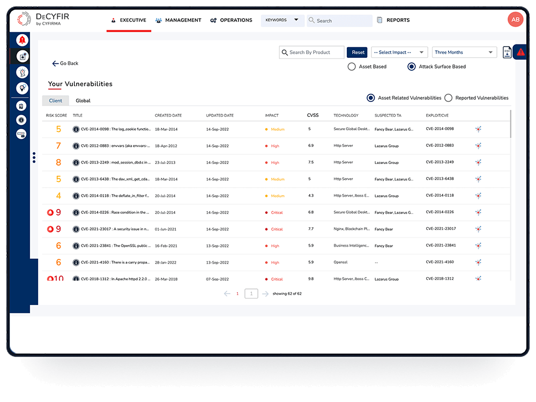The width and height of the screenshot is (536, 402).
Task: Click the Go Back link
Action: [x=65, y=63]
